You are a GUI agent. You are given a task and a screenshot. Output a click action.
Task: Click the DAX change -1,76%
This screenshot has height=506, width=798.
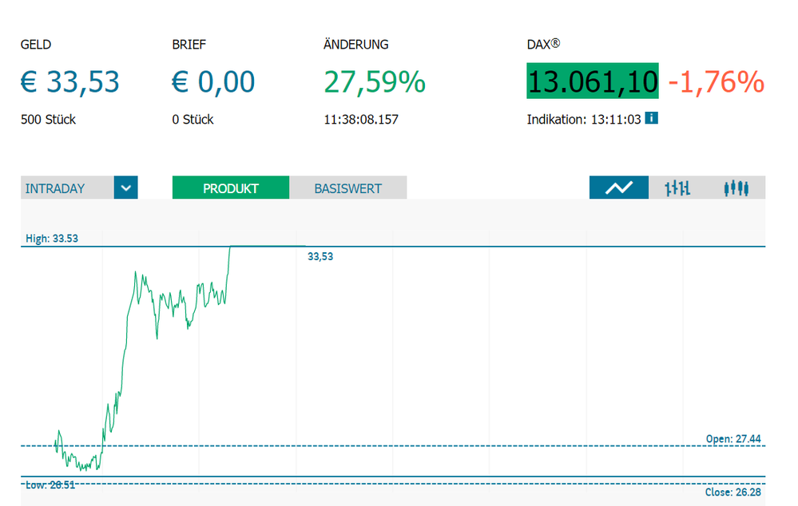click(x=716, y=81)
